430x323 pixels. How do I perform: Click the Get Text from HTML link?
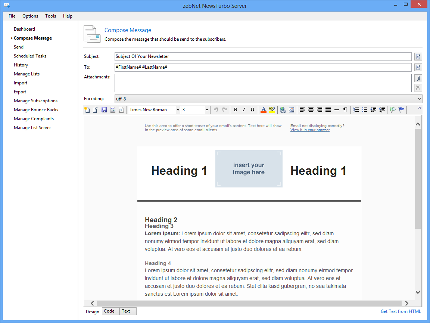401,311
